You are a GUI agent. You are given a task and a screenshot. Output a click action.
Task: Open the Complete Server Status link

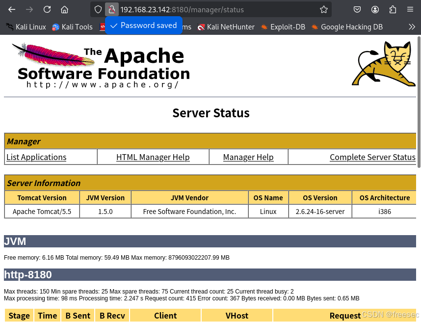(x=372, y=157)
